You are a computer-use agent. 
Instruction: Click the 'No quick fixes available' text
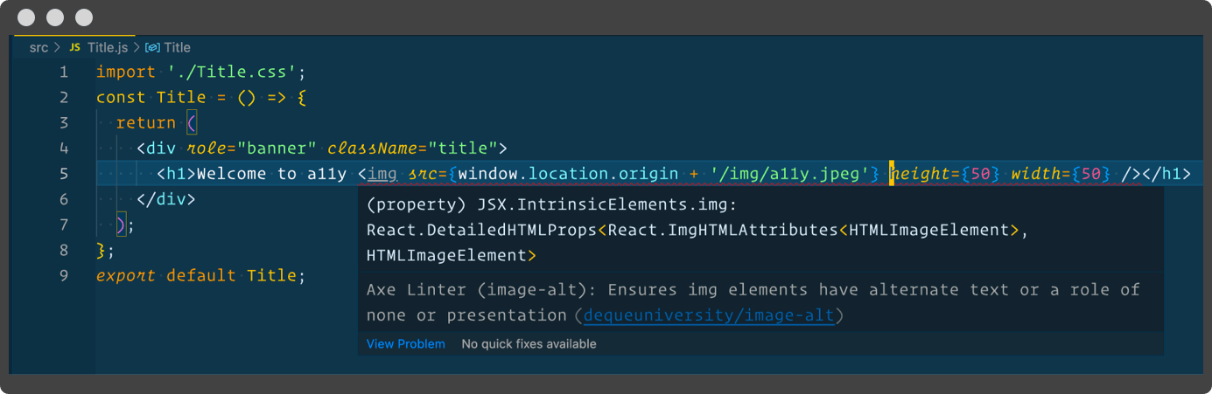click(x=529, y=344)
